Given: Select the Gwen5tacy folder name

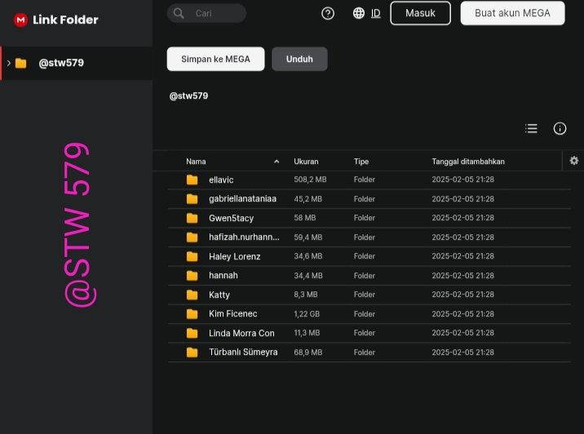Looking at the screenshot, I should (232, 218).
